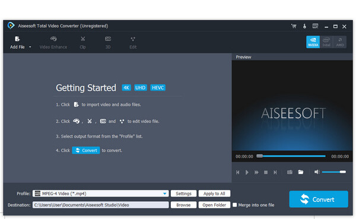Screen dimensions: 356x219
Task: Minimize the Aiseesoft window
Action: tap(326, 27)
